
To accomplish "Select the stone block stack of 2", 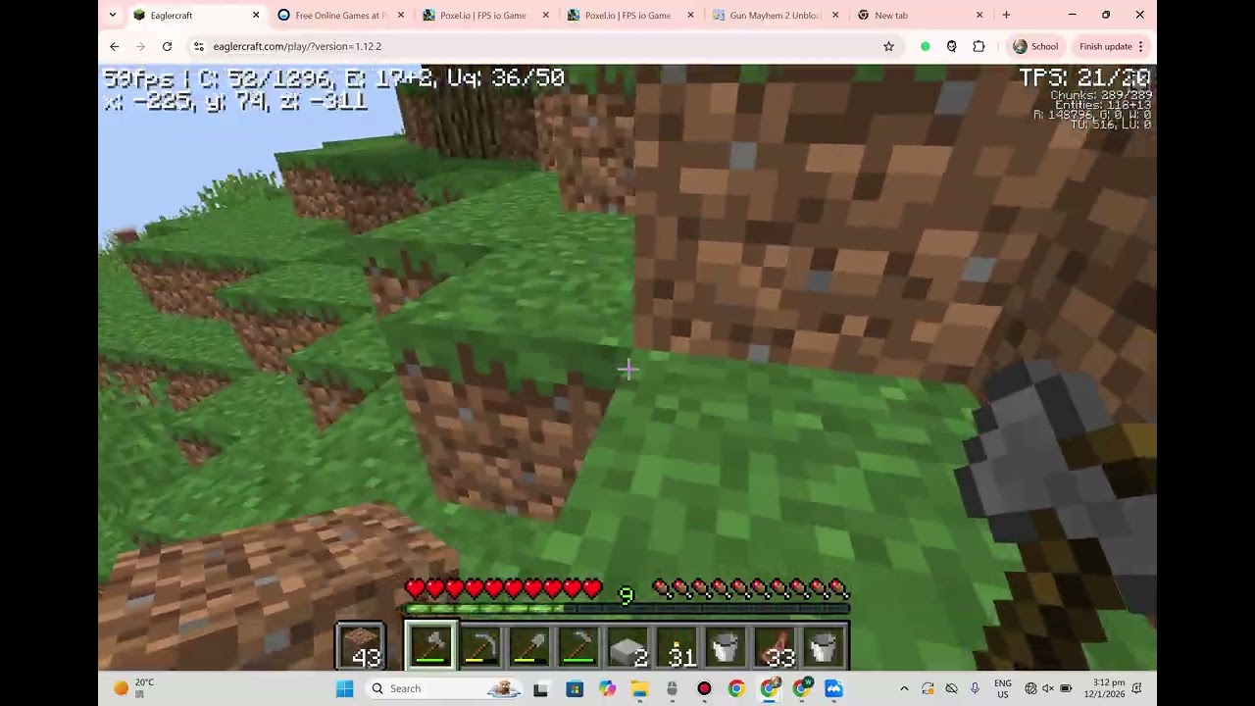I will pyautogui.click(x=627, y=647).
